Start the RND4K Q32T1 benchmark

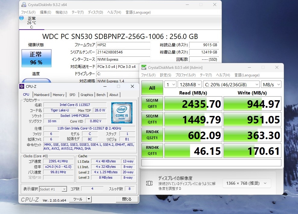tap(152, 135)
